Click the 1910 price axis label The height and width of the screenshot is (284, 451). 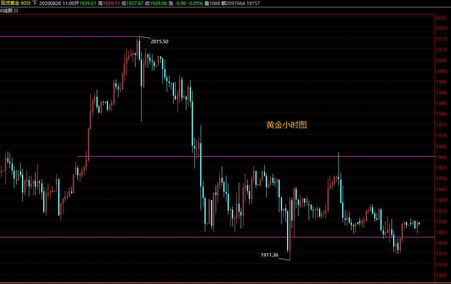(x=441, y=265)
